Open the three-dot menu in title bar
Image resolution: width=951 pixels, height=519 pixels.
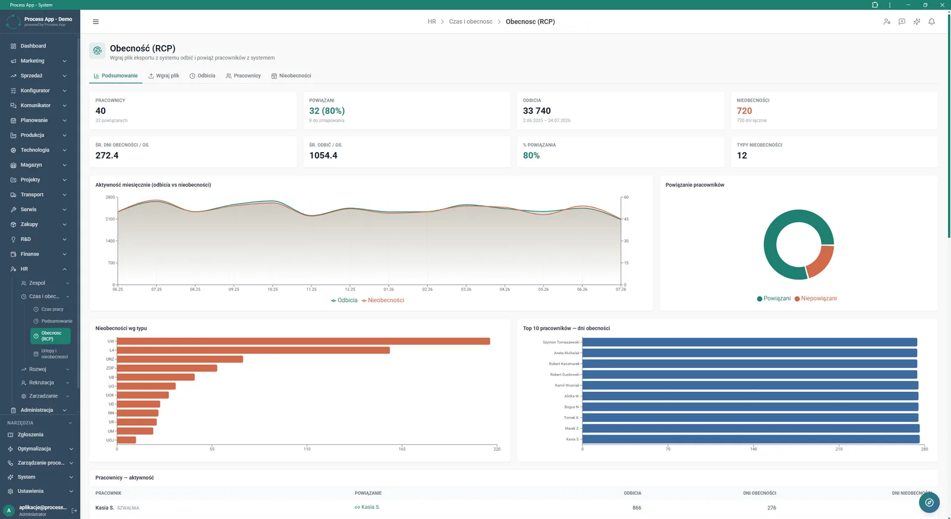890,5
